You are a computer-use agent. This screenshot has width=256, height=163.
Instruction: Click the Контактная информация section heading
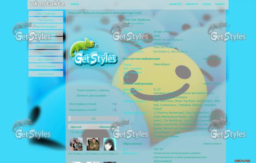point(141,59)
